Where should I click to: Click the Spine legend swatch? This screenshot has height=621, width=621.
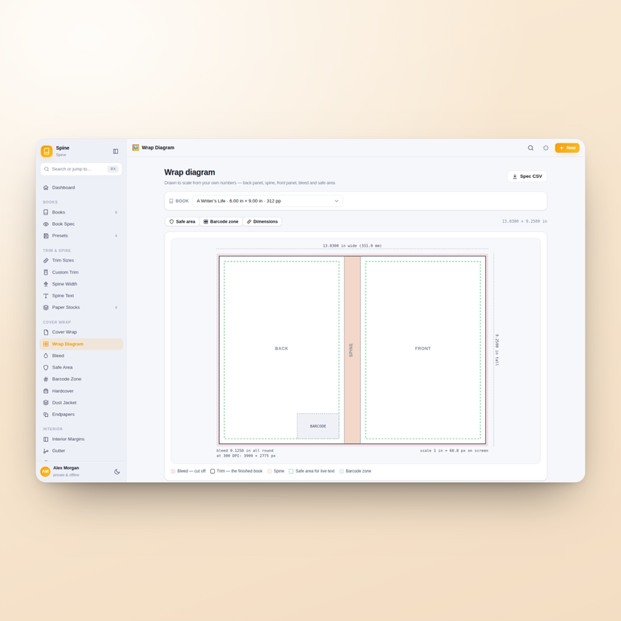click(x=269, y=471)
